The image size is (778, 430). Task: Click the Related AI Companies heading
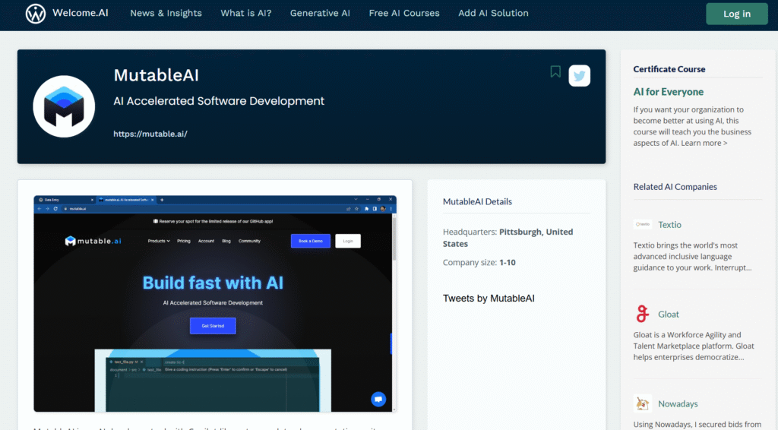click(675, 187)
